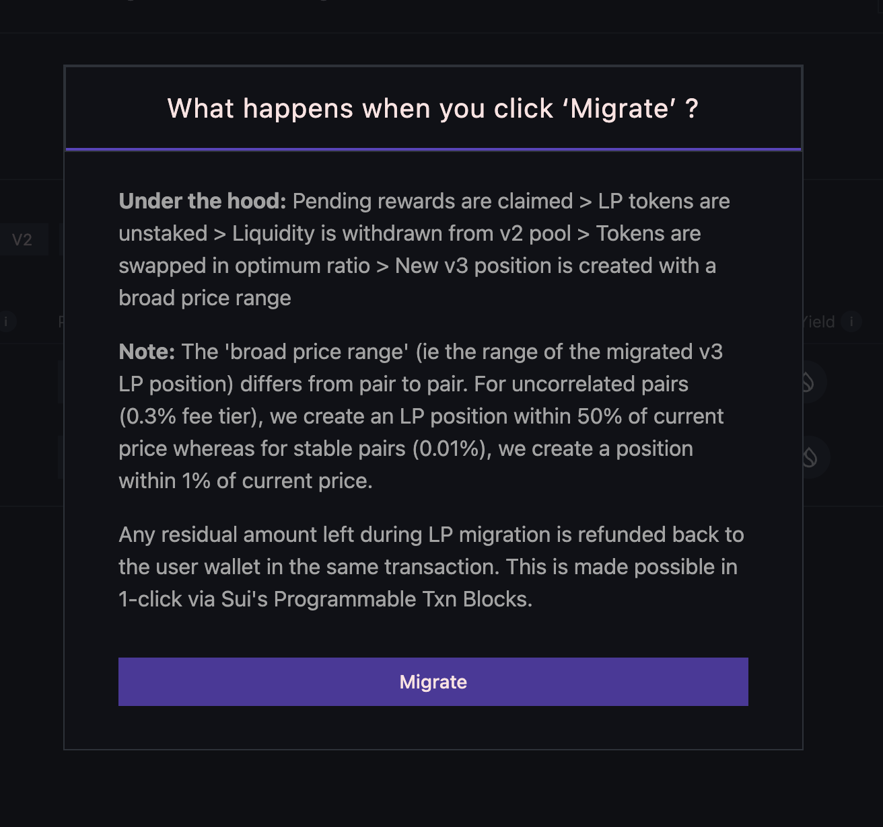Click the bold 'Note:' label
The image size is (883, 827).
click(x=147, y=352)
